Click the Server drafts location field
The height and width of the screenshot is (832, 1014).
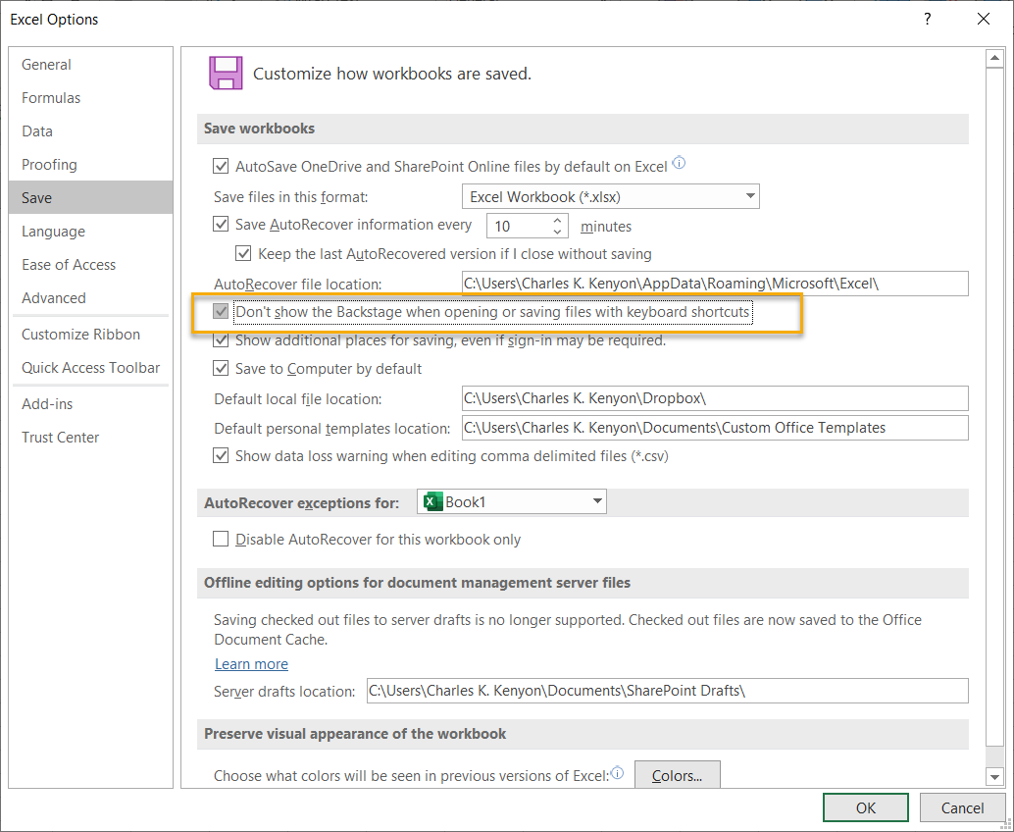[668, 691]
